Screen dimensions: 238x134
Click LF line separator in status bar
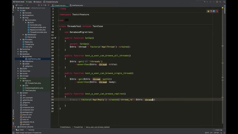point(211,133)
